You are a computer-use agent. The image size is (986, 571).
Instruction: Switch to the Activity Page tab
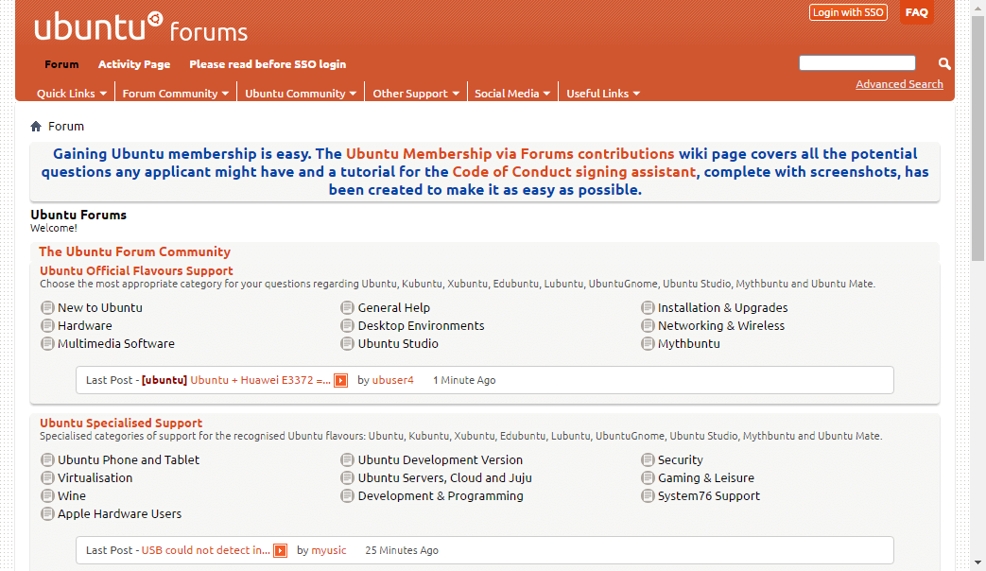134,64
